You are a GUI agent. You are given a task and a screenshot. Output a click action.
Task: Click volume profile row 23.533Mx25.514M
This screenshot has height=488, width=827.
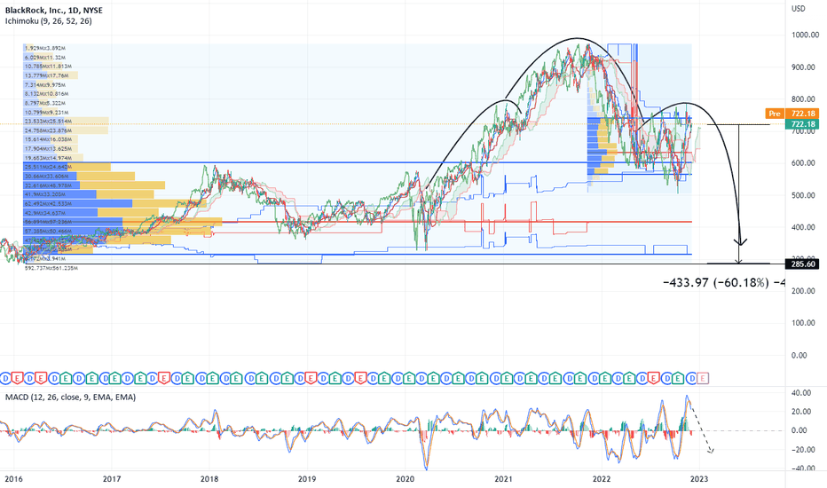click(48, 122)
